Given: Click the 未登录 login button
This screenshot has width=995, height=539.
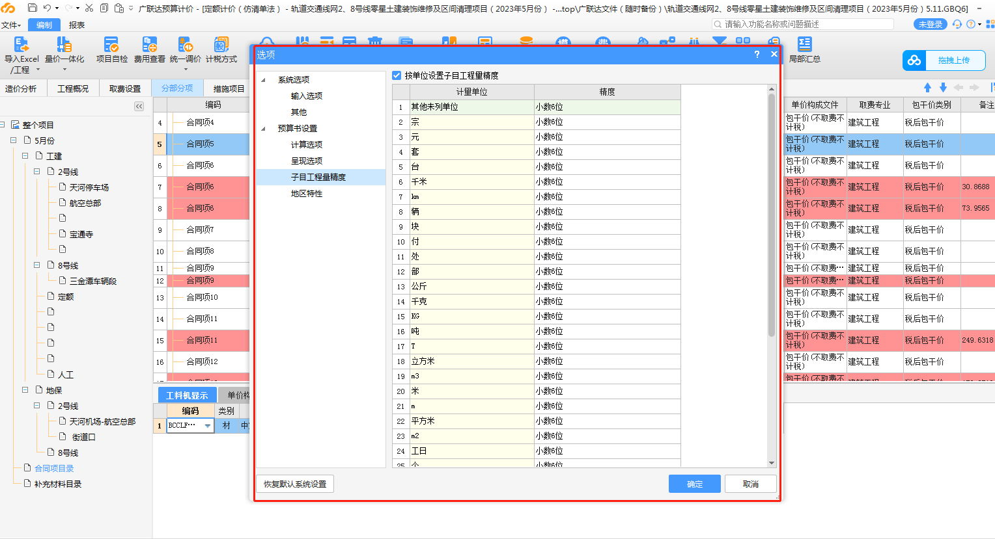Looking at the screenshot, I should coord(931,24).
